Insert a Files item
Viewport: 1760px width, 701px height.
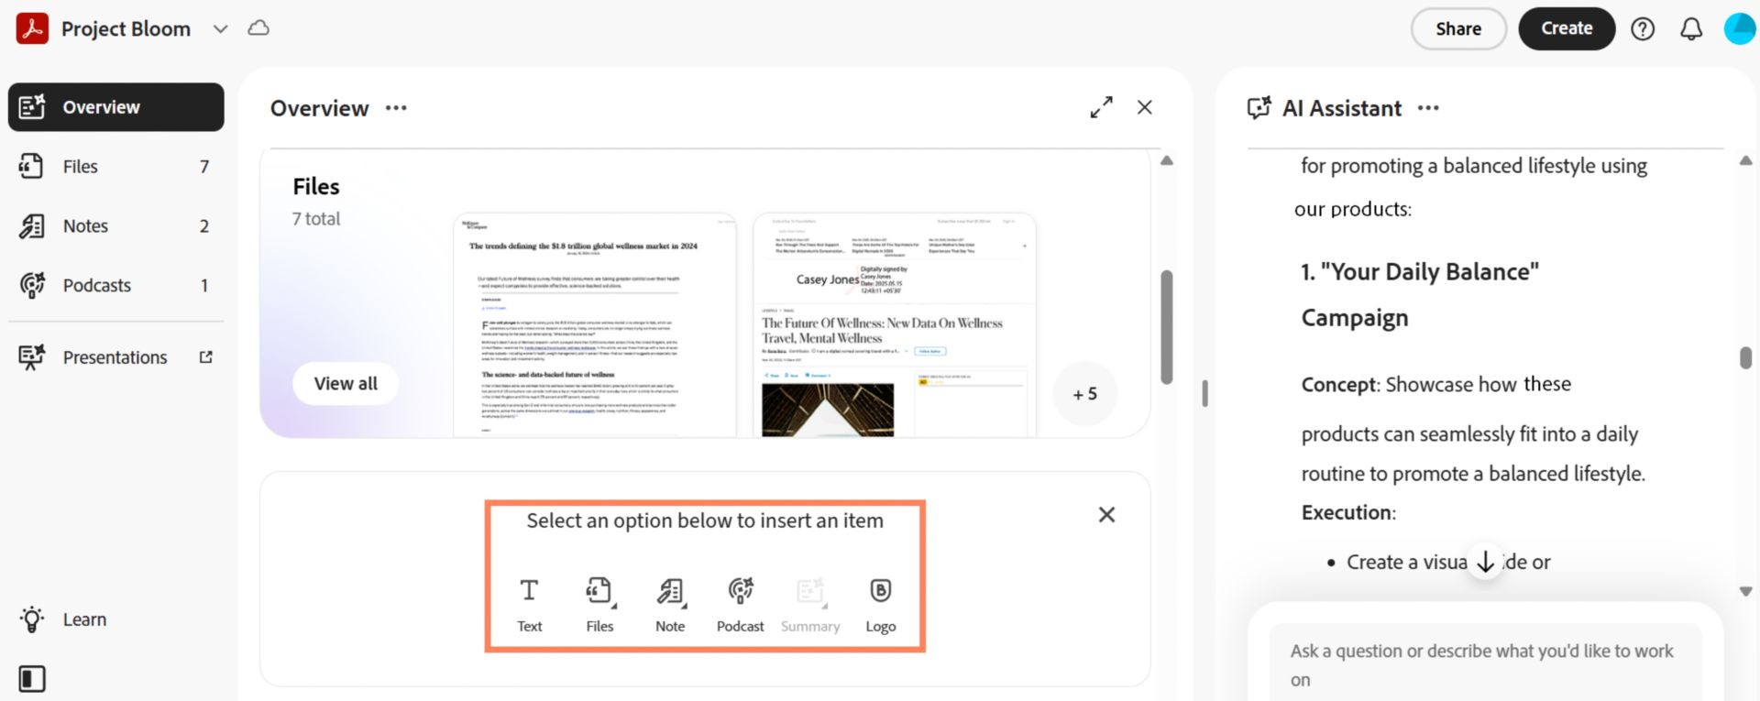click(599, 606)
